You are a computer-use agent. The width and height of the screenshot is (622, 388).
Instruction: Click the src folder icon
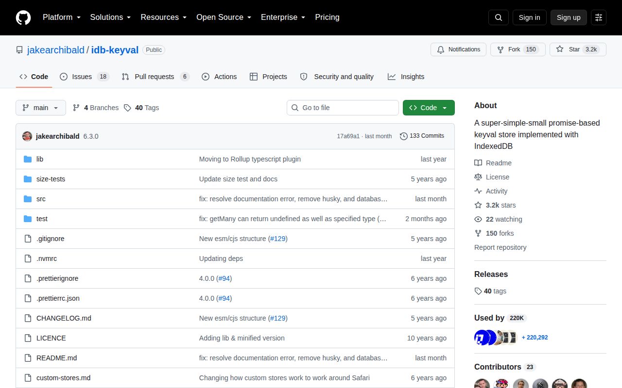pos(28,199)
